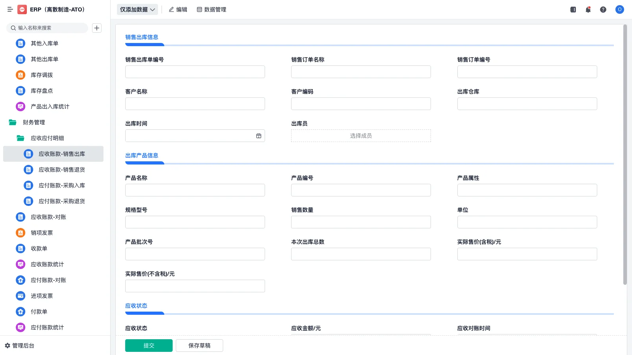Click the 保存草稿 button
This screenshot has width=632, height=355.
coord(199,345)
